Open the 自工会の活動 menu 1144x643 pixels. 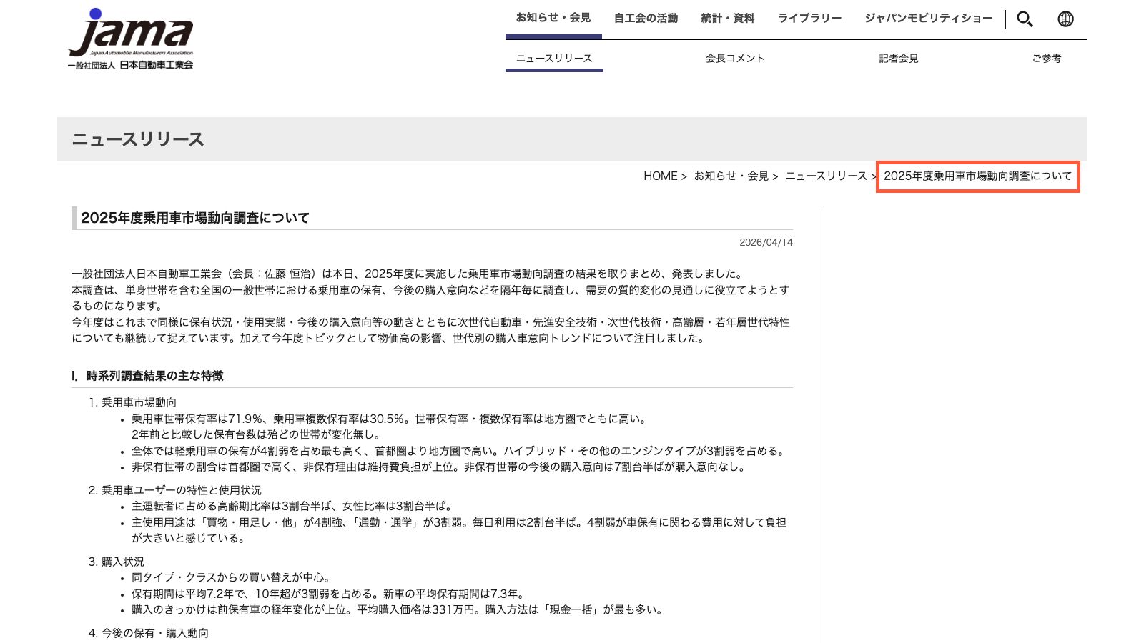(646, 18)
